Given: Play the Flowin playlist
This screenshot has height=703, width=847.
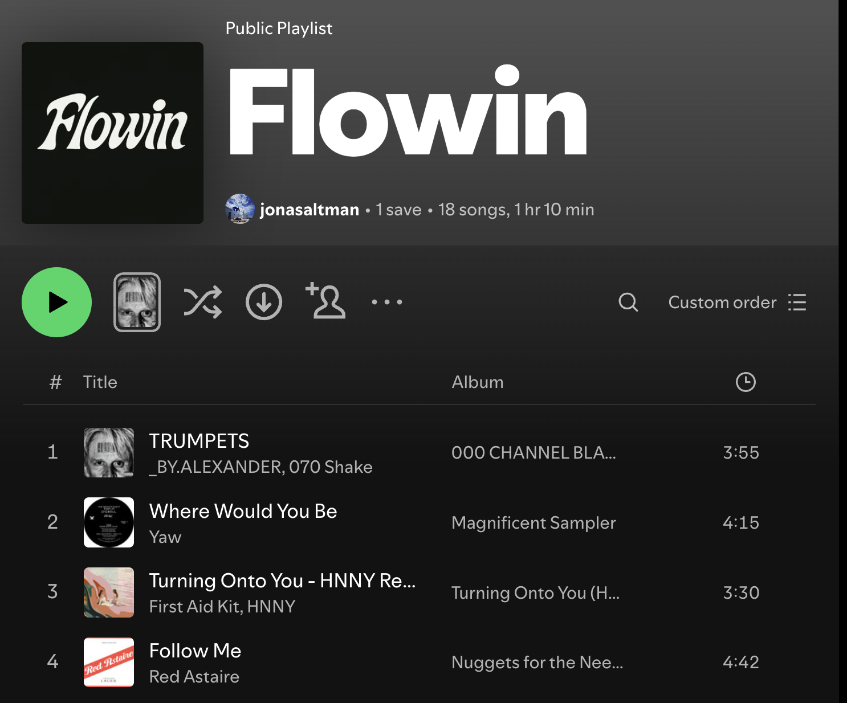Looking at the screenshot, I should pyautogui.click(x=56, y=302).
